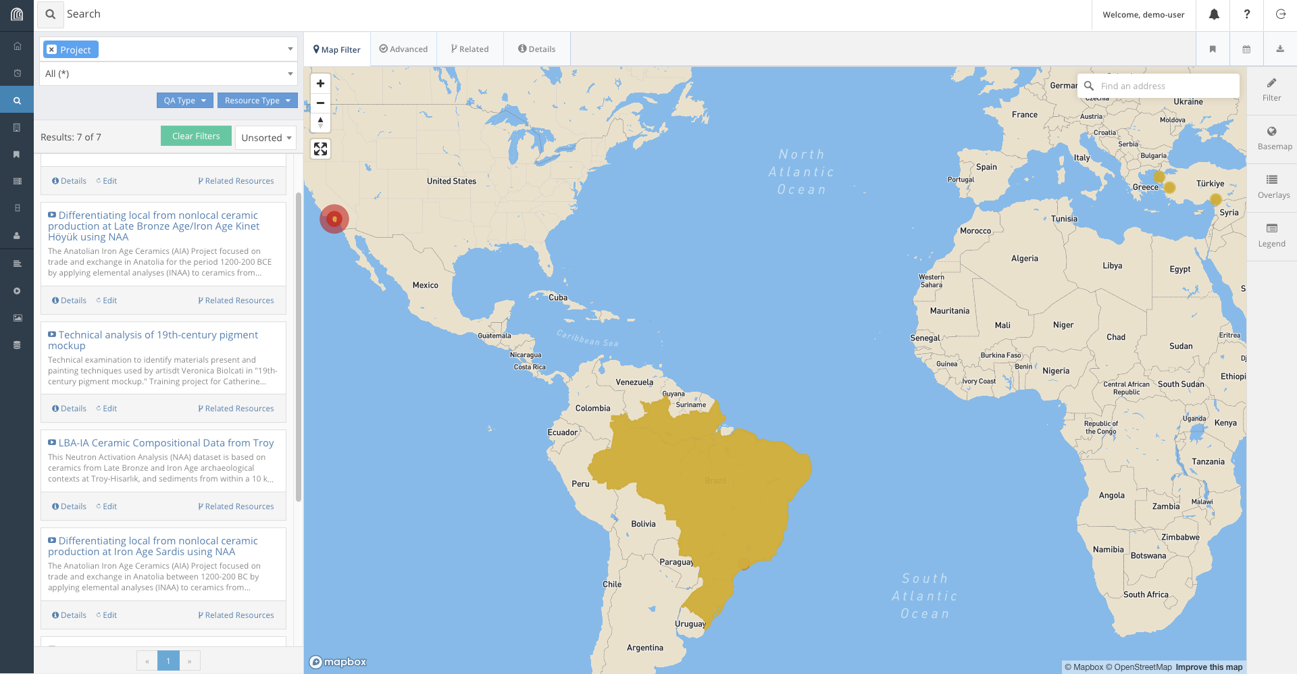
Task: Select the red map marker in California
Action: click(334, 219)
